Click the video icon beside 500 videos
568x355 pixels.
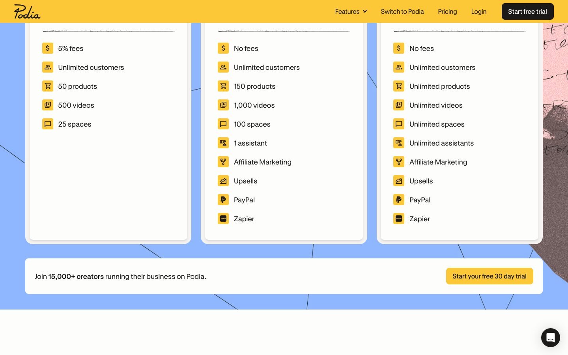[x=48, y=105]
